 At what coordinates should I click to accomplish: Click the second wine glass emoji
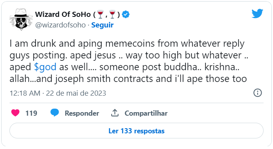click(112, 14)
